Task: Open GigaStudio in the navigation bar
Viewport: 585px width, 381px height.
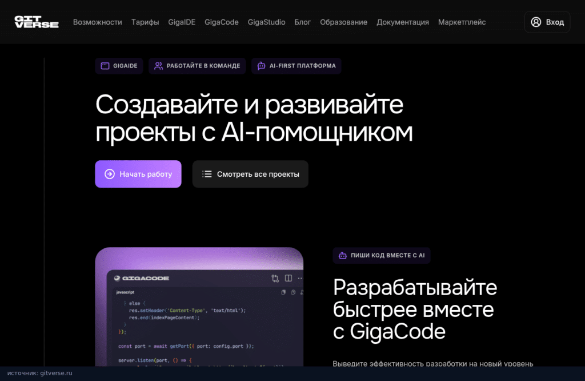Action: coord(266,22)
